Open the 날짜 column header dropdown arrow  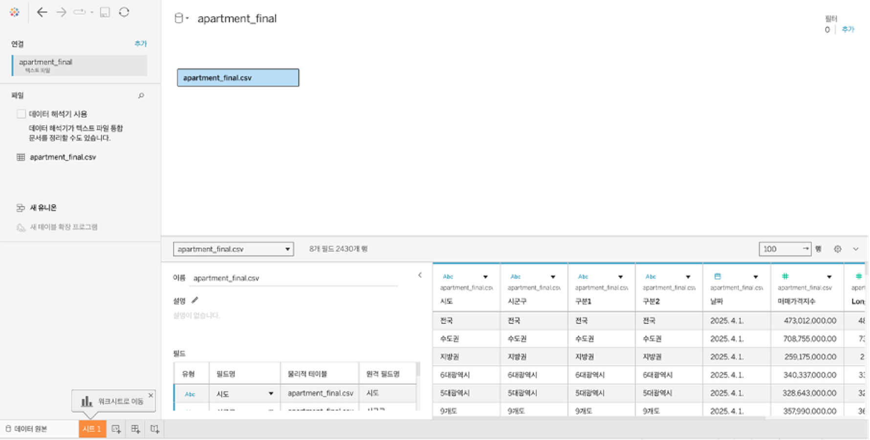point(756,277)
